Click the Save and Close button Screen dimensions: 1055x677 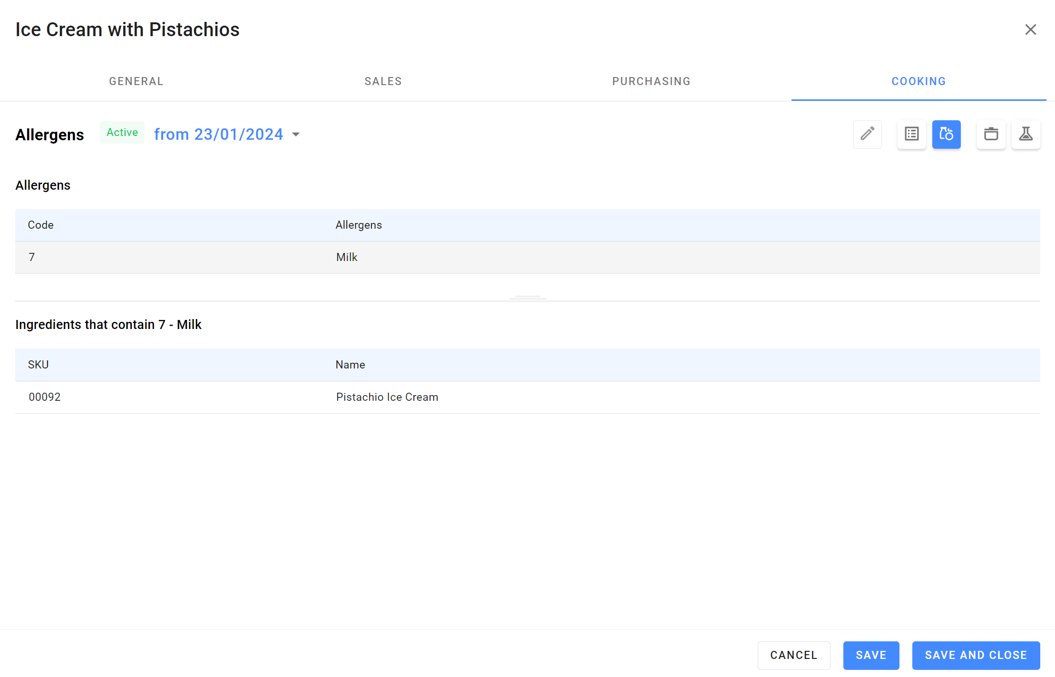976,655
